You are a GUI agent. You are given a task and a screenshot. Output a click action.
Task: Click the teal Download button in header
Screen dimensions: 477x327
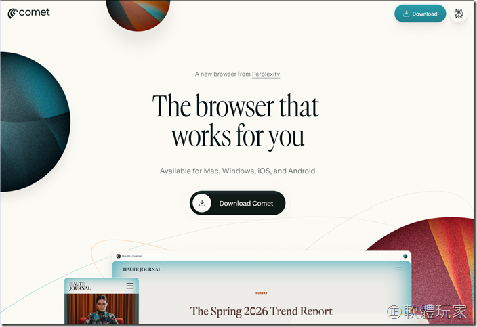pyautogui.click(x=420, y=14)
